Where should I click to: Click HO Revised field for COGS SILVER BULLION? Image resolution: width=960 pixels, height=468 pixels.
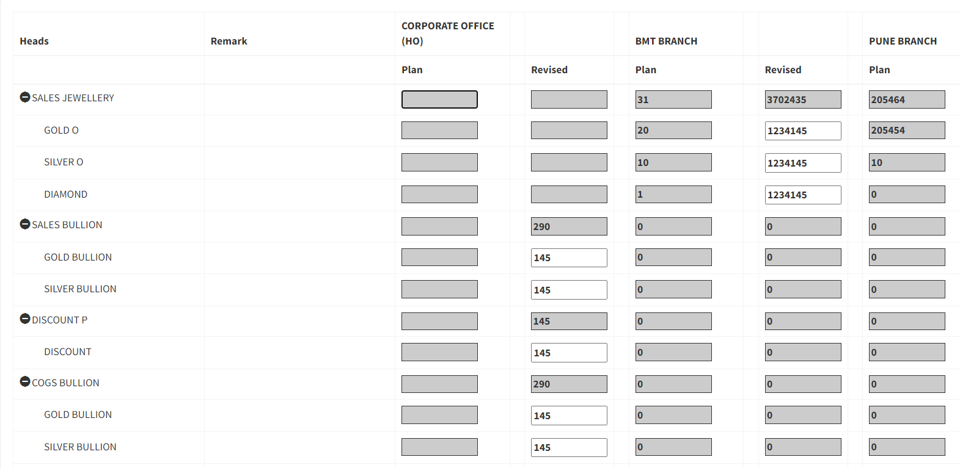coord(569,447)
